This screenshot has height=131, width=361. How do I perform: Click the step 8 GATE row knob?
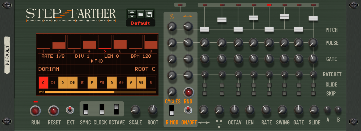click(313, 59)
